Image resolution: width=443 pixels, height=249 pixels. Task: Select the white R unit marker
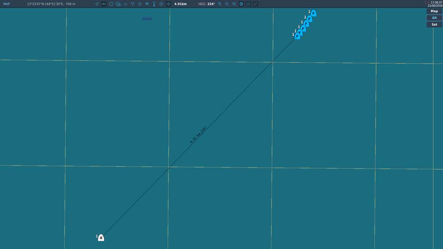[101, 237]
